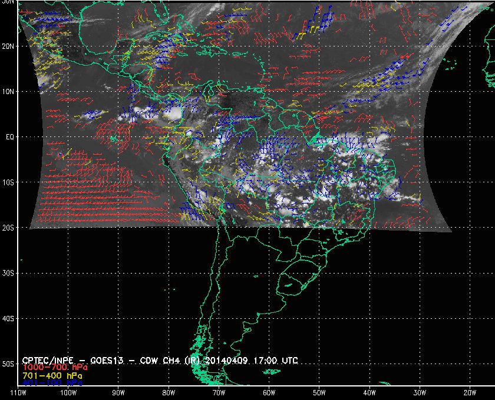
Task: Click the yellow 701-400 hPa legend entry
Action: click(52, 376)
